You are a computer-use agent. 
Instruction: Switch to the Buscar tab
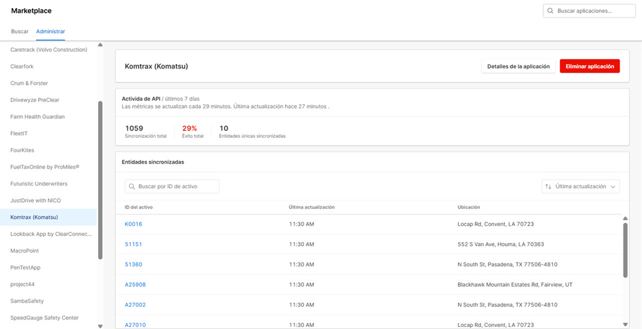coord(19,31)
